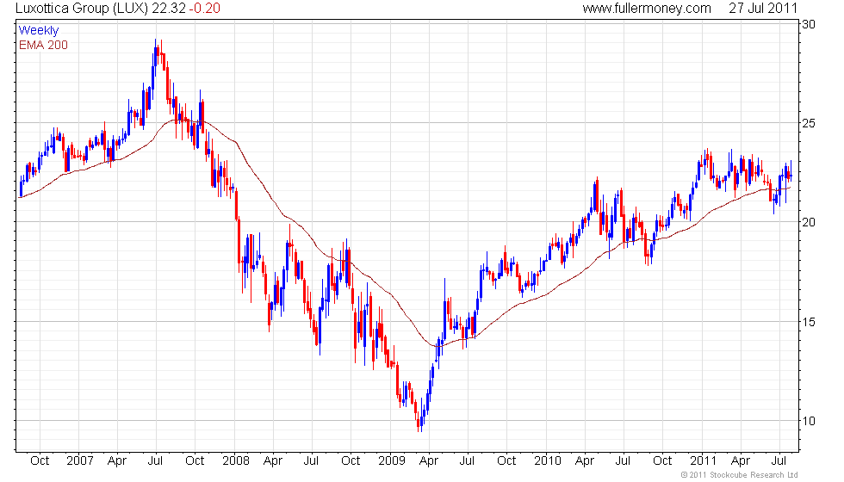Click the 25 label on the price axis
This screenshot has height=482, width=844.
tap(809, 123)
